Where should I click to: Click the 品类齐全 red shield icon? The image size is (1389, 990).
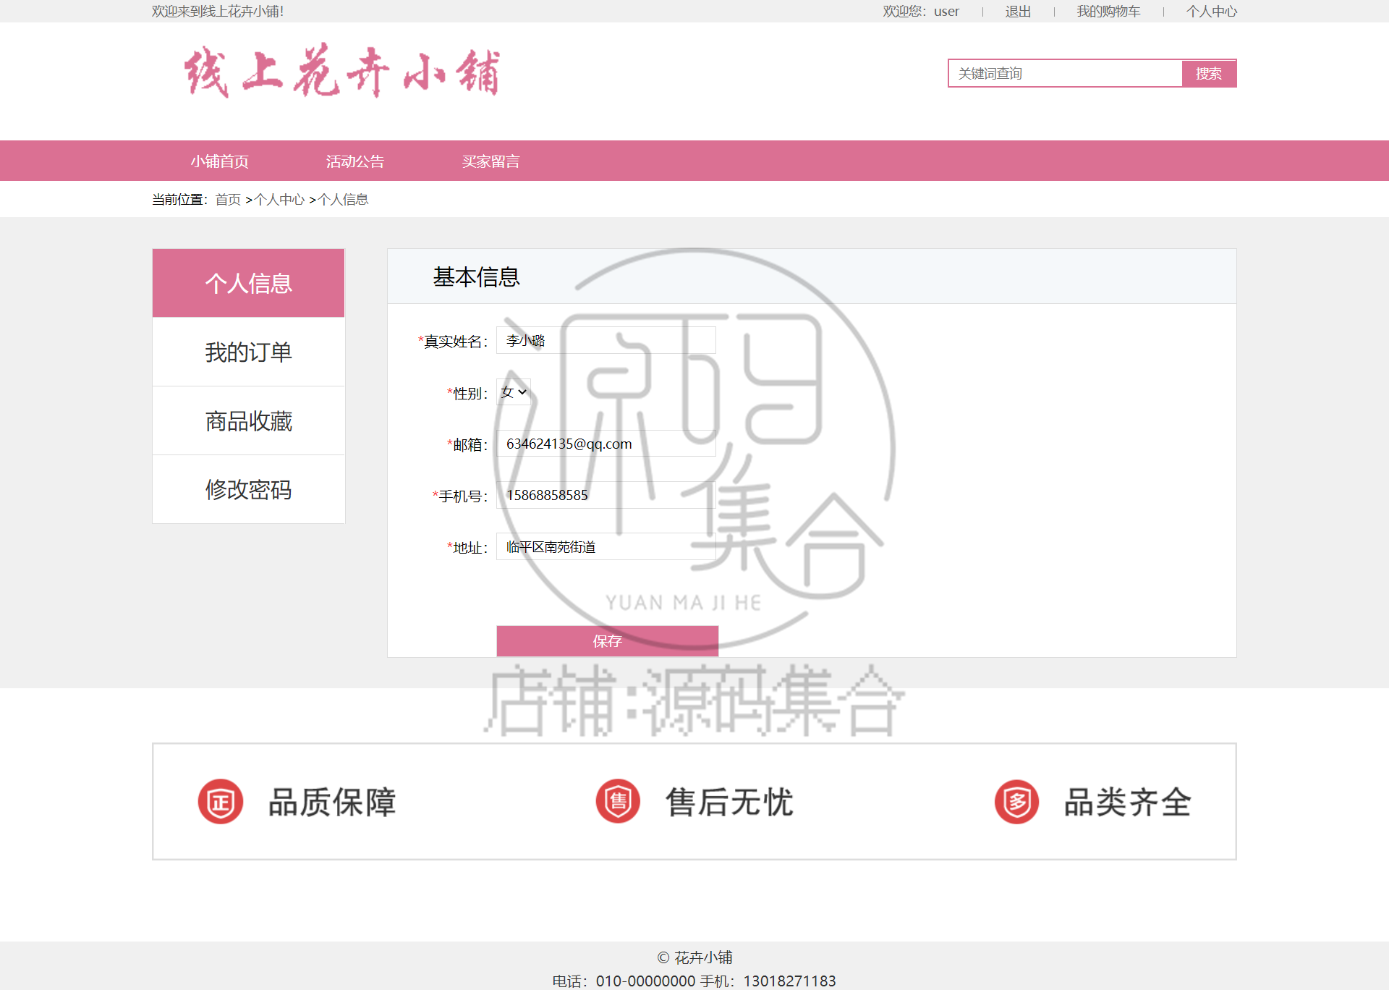tap(1016, 802)
